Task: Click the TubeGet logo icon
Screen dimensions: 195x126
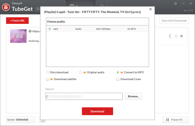Action: click(6, 6)
